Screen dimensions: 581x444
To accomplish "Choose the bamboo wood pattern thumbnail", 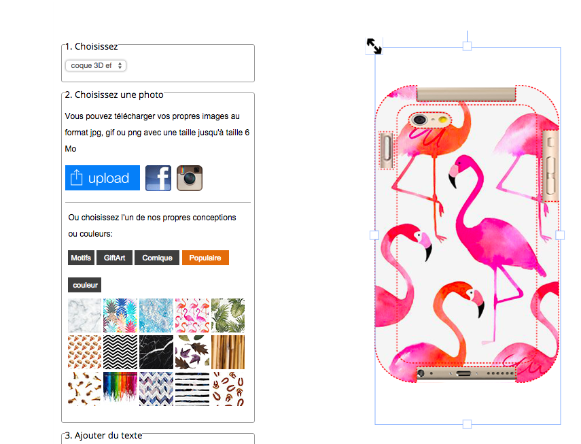I will coord(228,352).
